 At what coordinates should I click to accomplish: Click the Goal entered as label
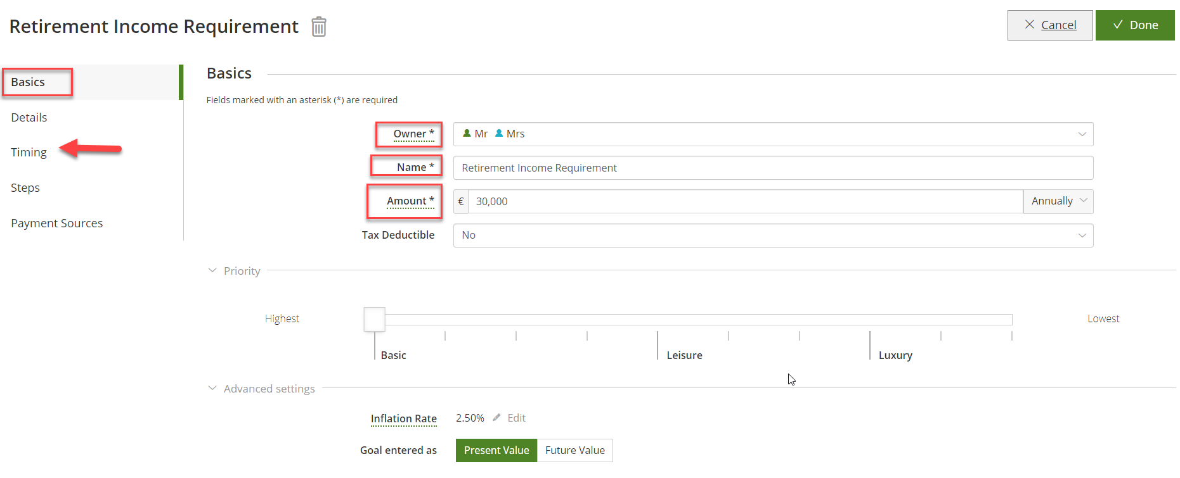click(398, 450)
